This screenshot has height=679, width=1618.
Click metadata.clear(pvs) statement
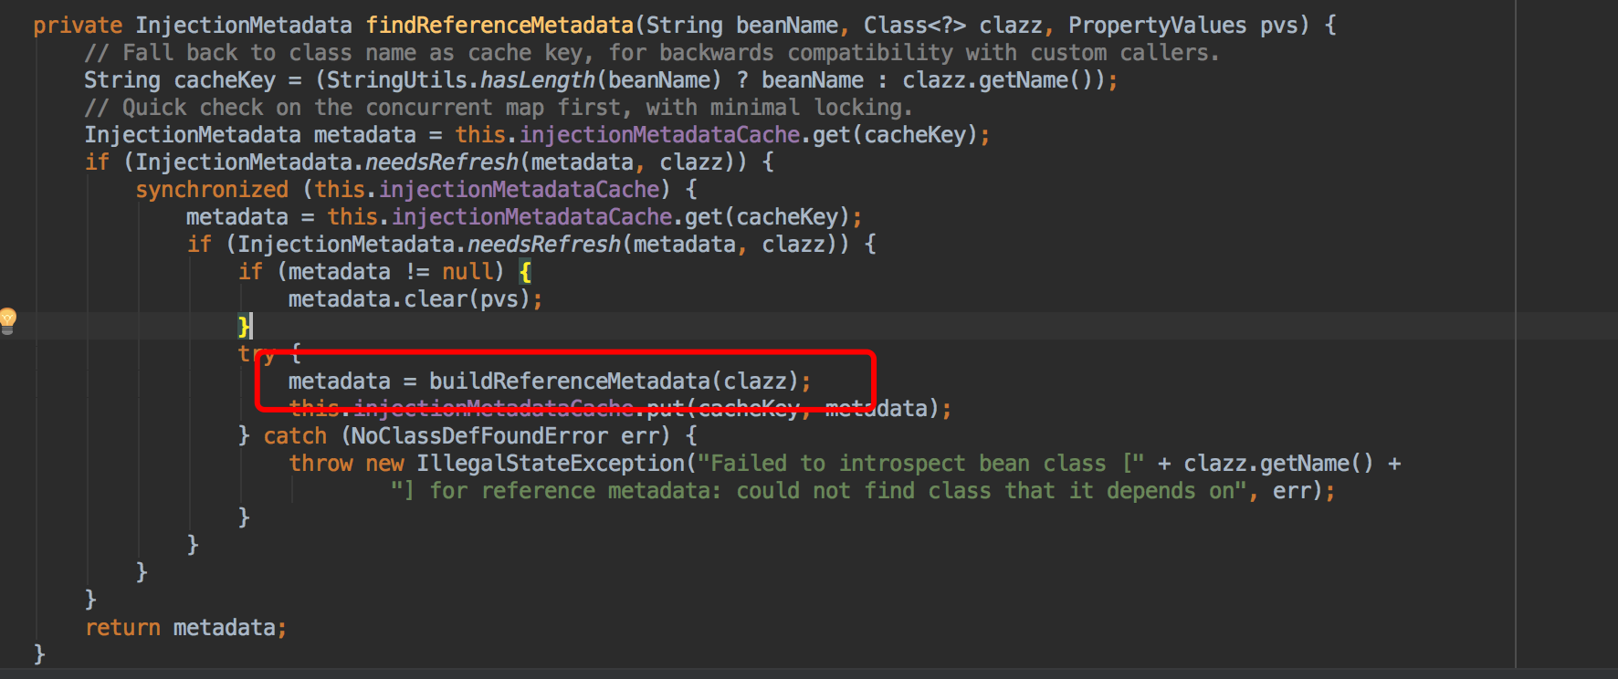[x=415, y=299]
